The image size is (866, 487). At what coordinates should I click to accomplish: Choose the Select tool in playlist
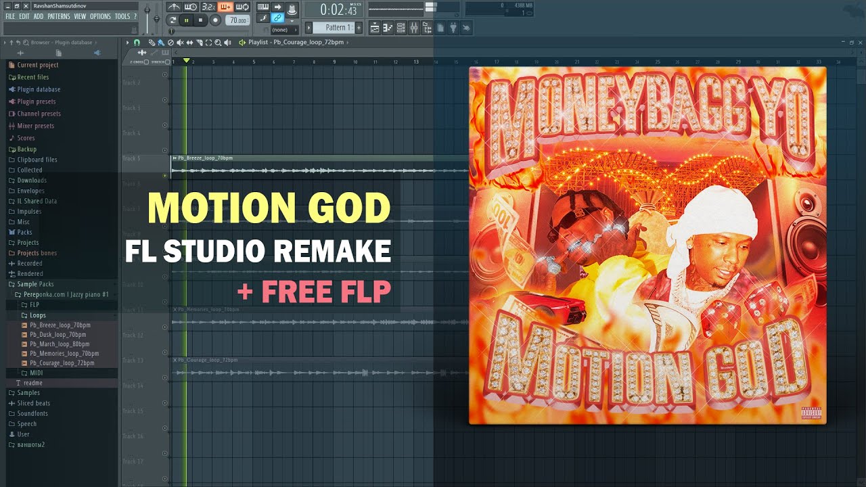(x=208, y=43)
